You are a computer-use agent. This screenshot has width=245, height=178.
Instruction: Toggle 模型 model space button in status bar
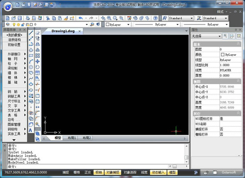[x=172, y=172]
